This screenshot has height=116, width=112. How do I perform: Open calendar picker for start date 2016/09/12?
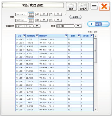[31, 14]
